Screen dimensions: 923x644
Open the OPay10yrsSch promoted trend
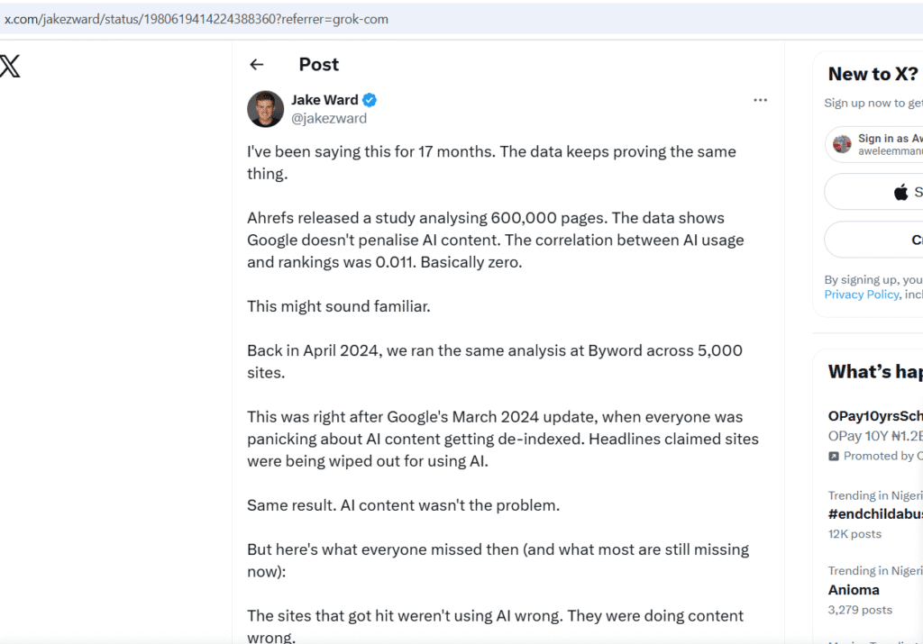(874, 417)
